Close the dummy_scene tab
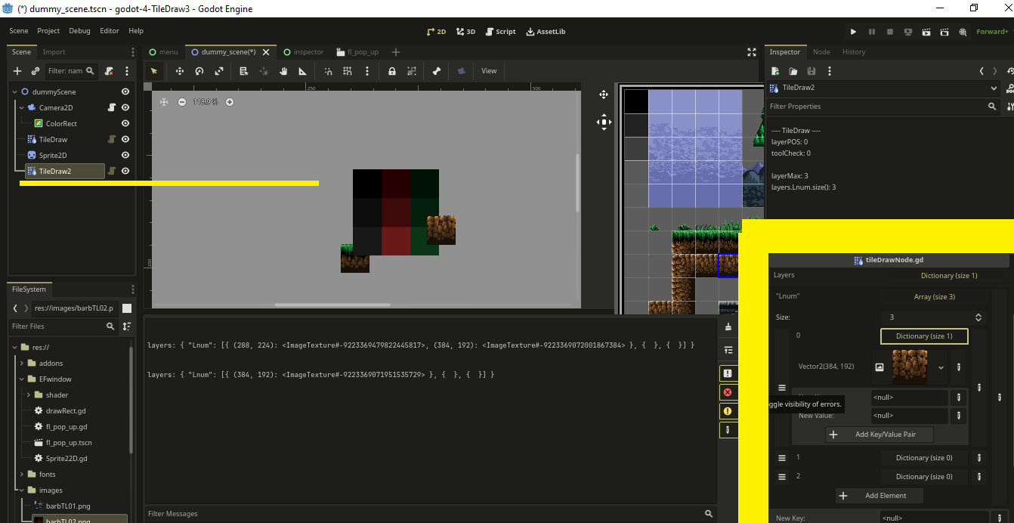 tap(264, 52)
